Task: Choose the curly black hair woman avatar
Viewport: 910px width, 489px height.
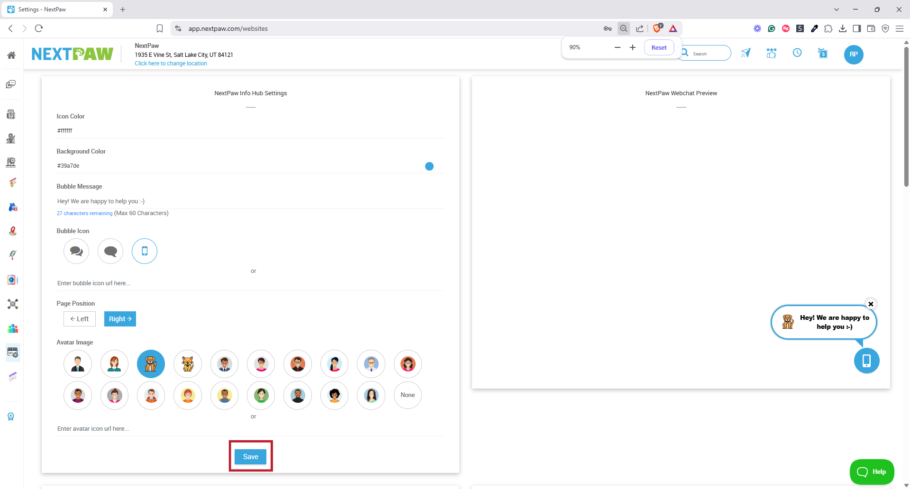Action: click(334, 395)
